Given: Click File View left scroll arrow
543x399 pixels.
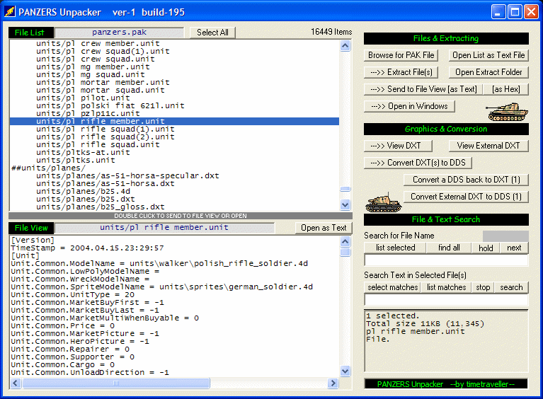Looking at the screenshot, I should tap(16, 383).
